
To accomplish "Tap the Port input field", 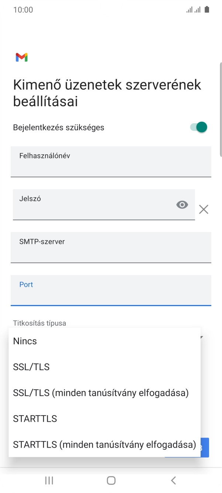I will 110,290.
